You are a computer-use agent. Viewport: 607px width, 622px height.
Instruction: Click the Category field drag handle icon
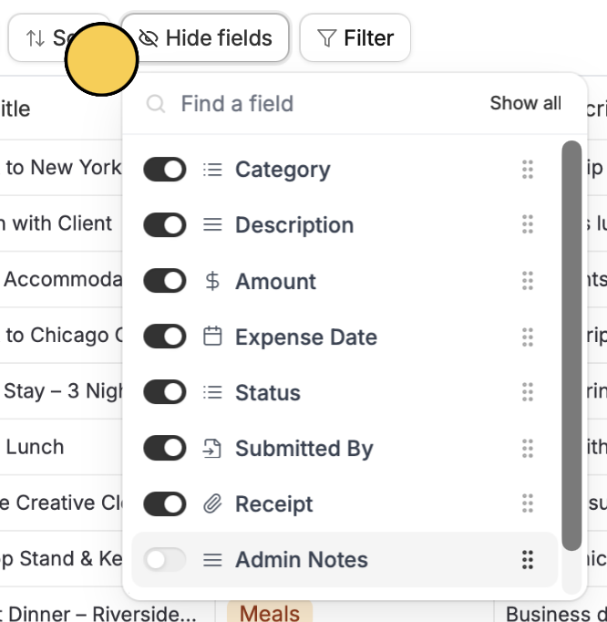coord(528,170)
